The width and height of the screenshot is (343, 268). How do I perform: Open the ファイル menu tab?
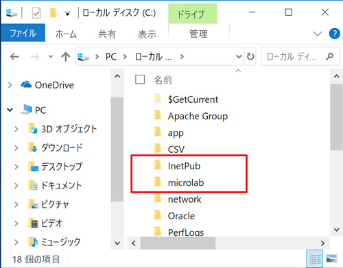click(23, 33)
